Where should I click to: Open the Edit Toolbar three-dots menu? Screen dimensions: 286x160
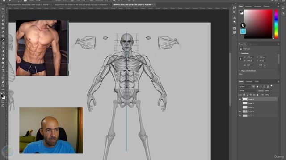[3, 90]
